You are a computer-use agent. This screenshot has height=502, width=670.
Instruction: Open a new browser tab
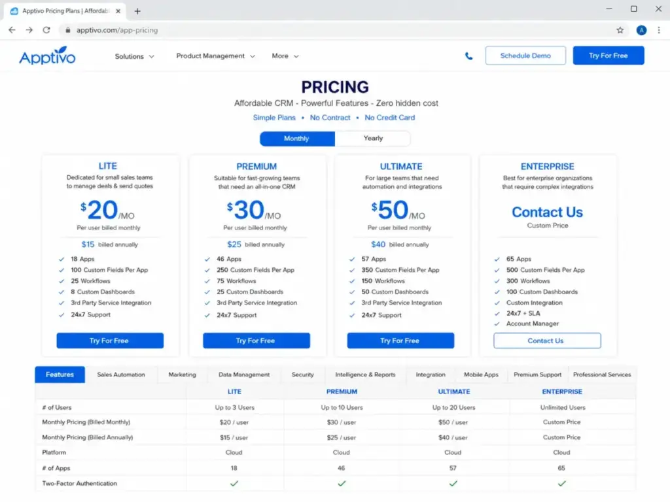click(x=137, y=11)
